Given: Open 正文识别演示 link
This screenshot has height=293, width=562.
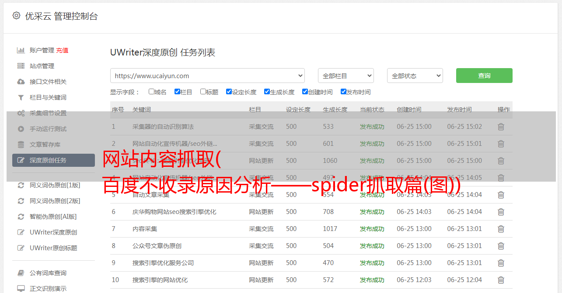Looking at the screenshot, I should pos(48,289).
